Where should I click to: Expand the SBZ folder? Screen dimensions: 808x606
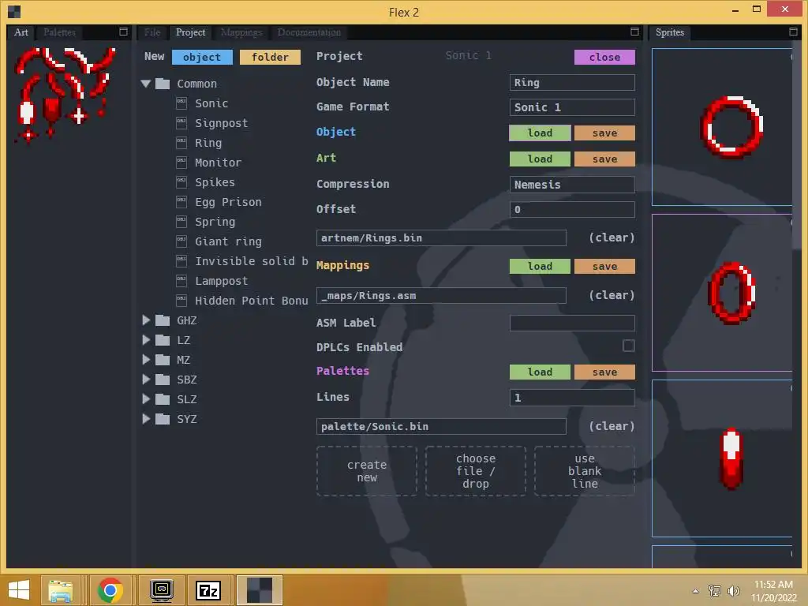point(146,380)
